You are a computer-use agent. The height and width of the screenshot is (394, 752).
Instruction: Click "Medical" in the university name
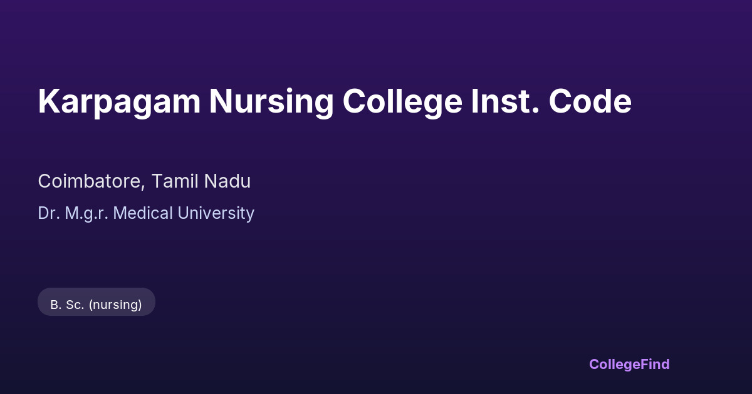point(144,213)
